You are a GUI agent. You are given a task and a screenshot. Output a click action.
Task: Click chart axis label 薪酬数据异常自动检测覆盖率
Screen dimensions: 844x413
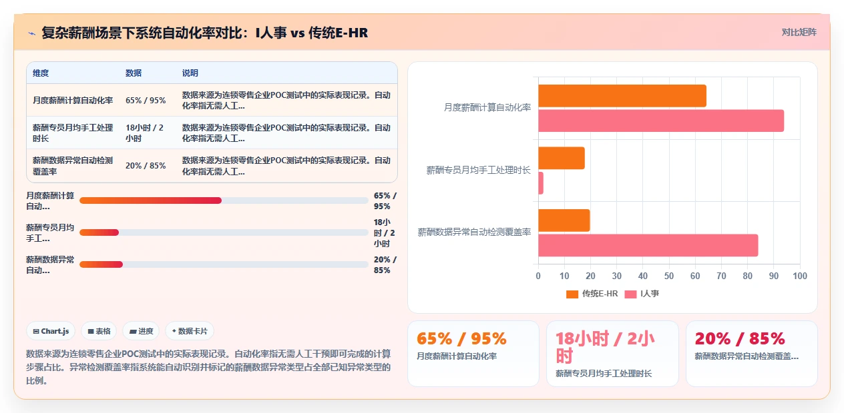click(475, 232)
